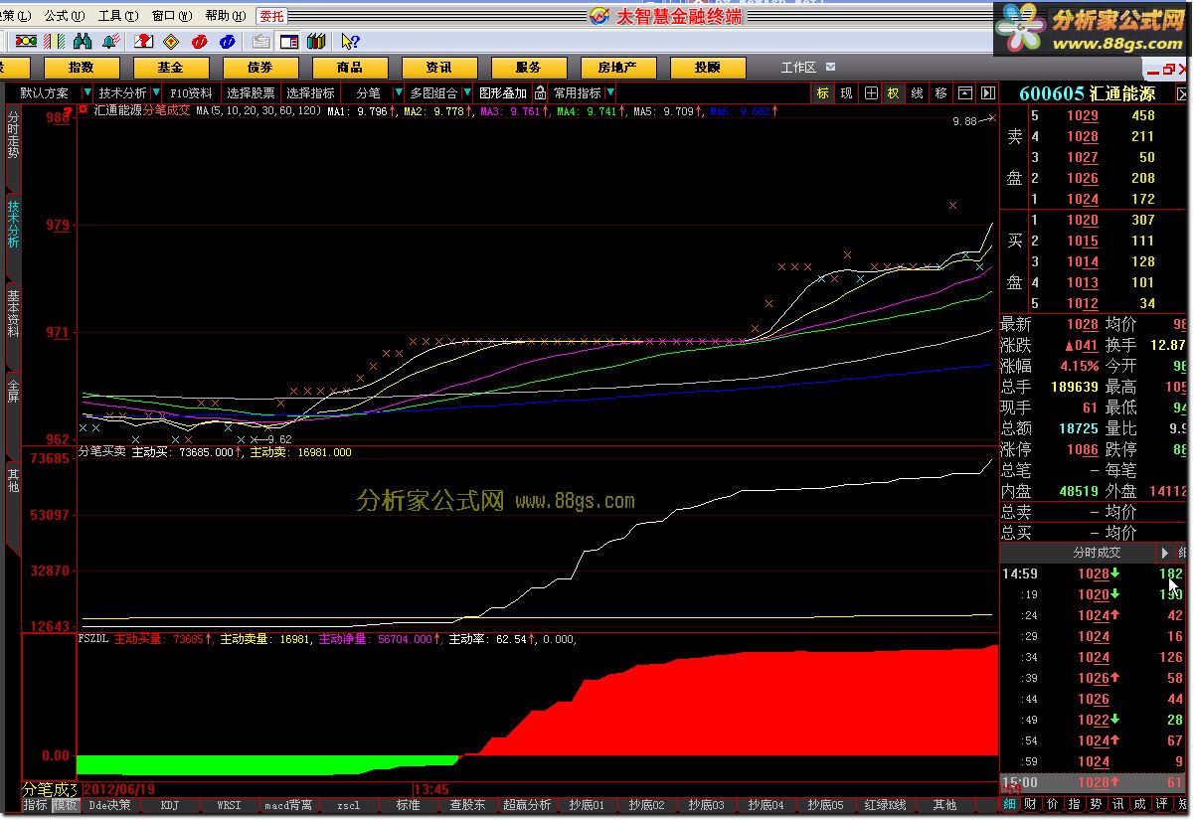Open the binoculars search tool
The image size is (1194, 820).
click(x=83, y=41)
